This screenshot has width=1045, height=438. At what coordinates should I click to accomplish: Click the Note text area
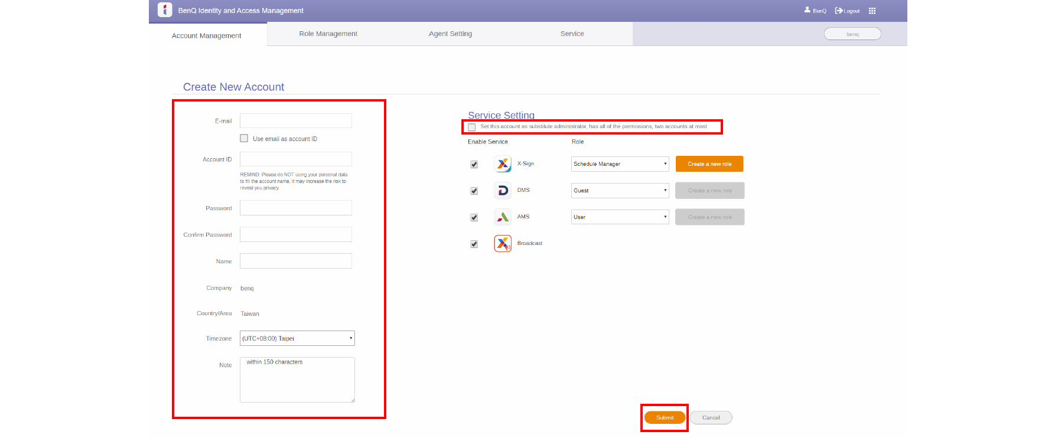297,380
